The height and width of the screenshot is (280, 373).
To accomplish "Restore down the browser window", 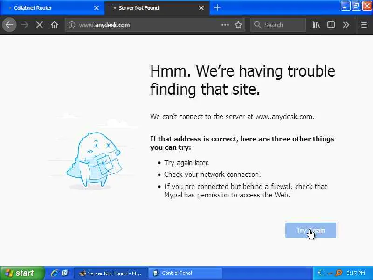I will pos(356,6).
